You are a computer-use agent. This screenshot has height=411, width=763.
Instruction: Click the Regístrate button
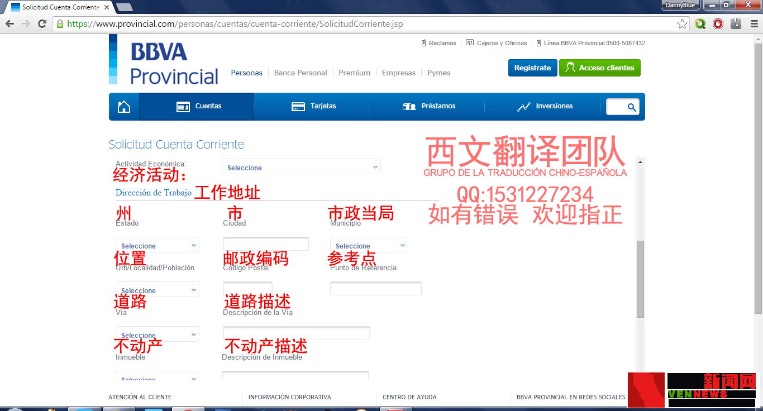click(532, 68)
